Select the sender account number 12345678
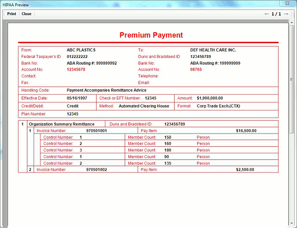Viewport: 297px width, 228px height. [76, 69]
